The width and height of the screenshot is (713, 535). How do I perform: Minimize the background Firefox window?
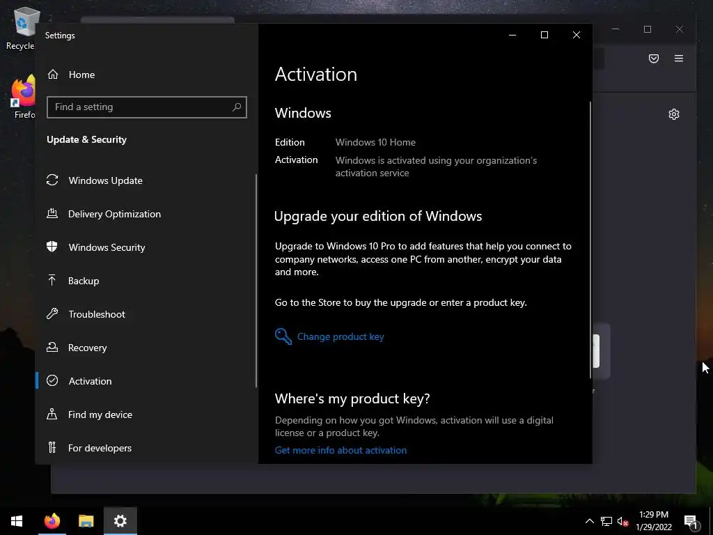click(x=616, y=29)
